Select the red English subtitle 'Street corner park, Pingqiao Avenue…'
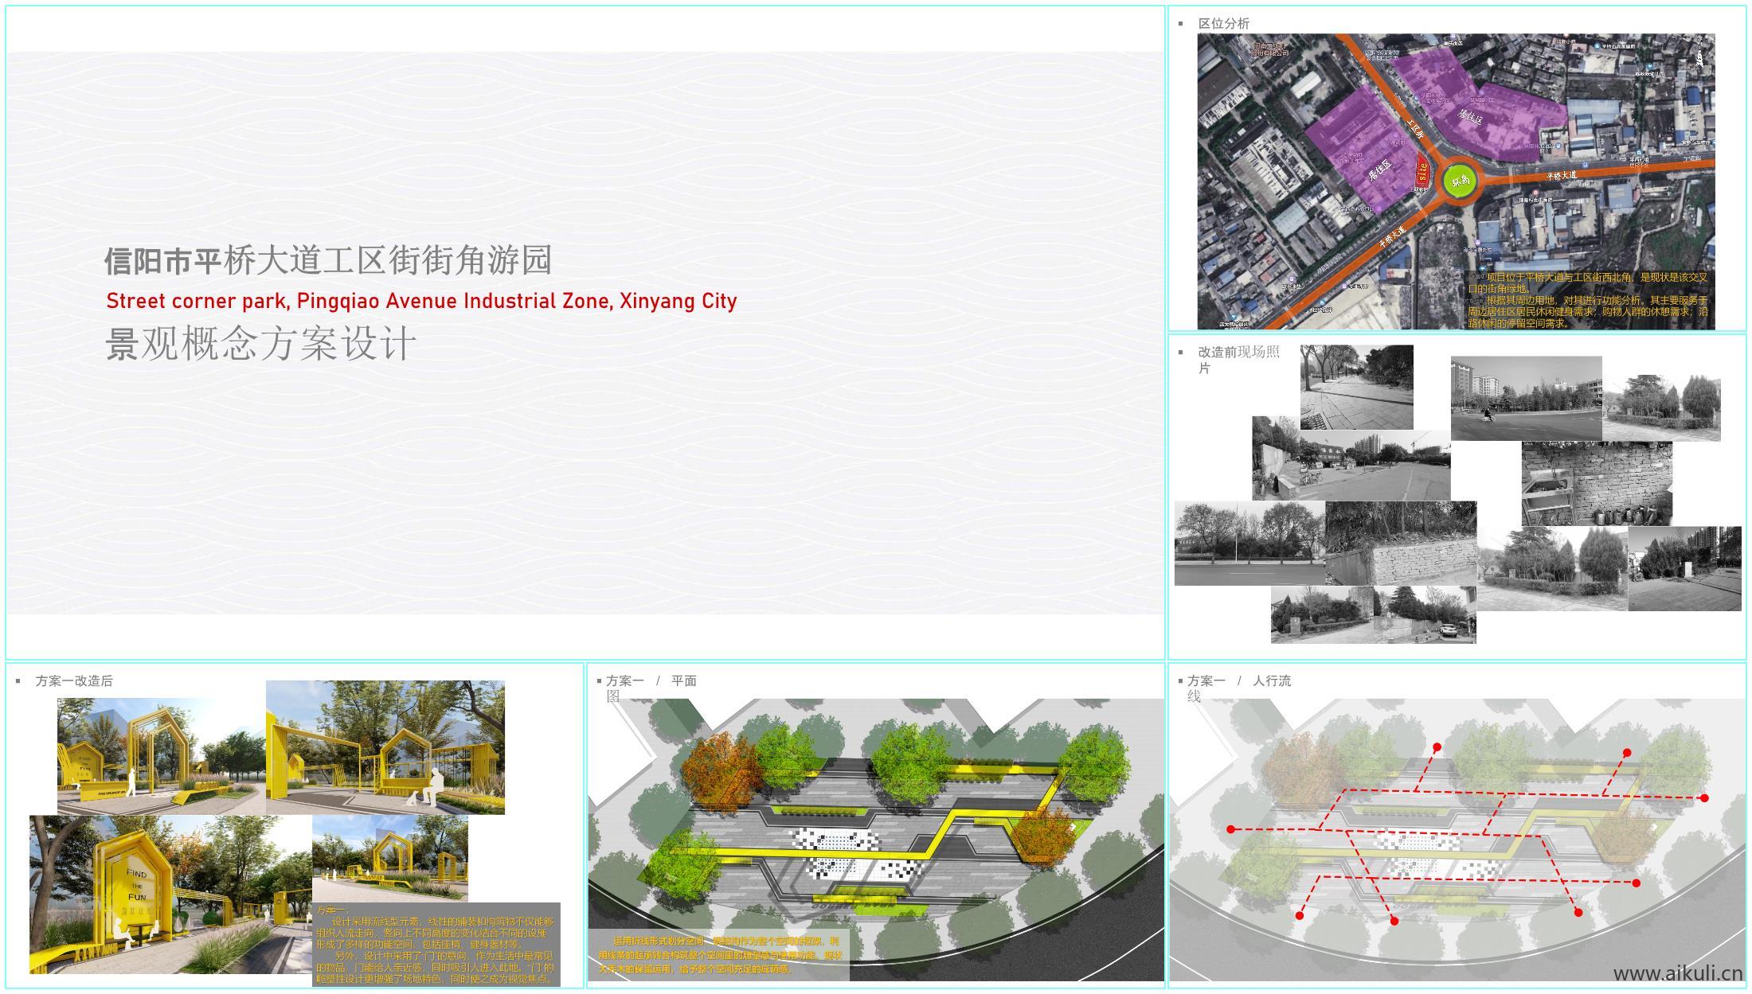The width and height of the screenshot is (1752, 994). click(x=421, y=301)
